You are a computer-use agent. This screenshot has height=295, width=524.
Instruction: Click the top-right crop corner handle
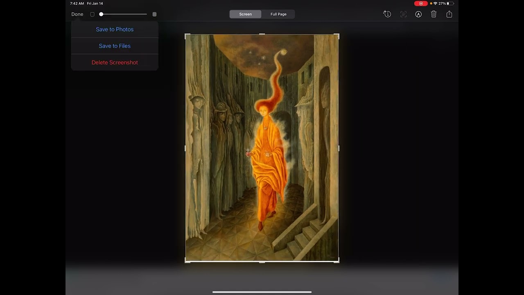337,36
